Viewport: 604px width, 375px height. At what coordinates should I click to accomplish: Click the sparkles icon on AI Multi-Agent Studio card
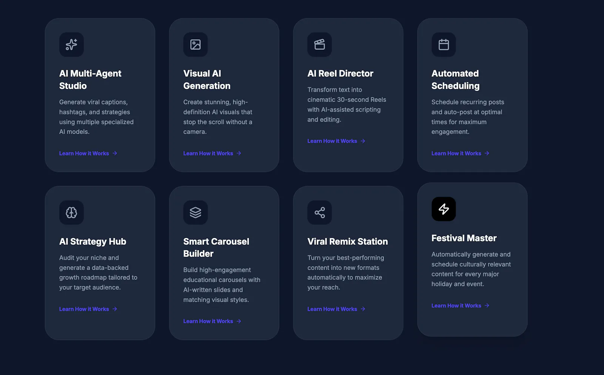[71, 45]
